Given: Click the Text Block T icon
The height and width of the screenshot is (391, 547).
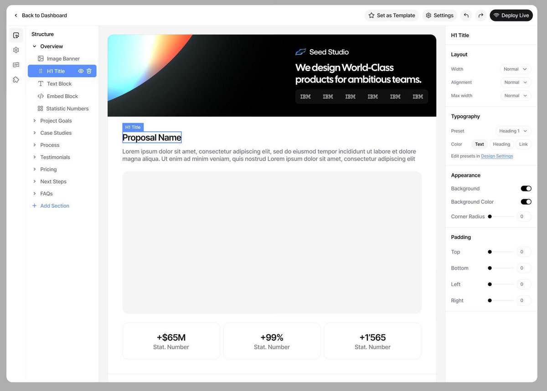Looking at the screenshot, I should click(x=41, y=84).
